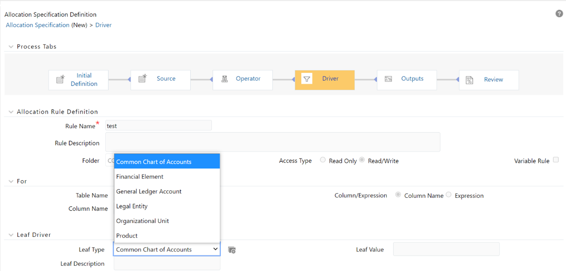Go to the Driver process tab

click(325, 80)
